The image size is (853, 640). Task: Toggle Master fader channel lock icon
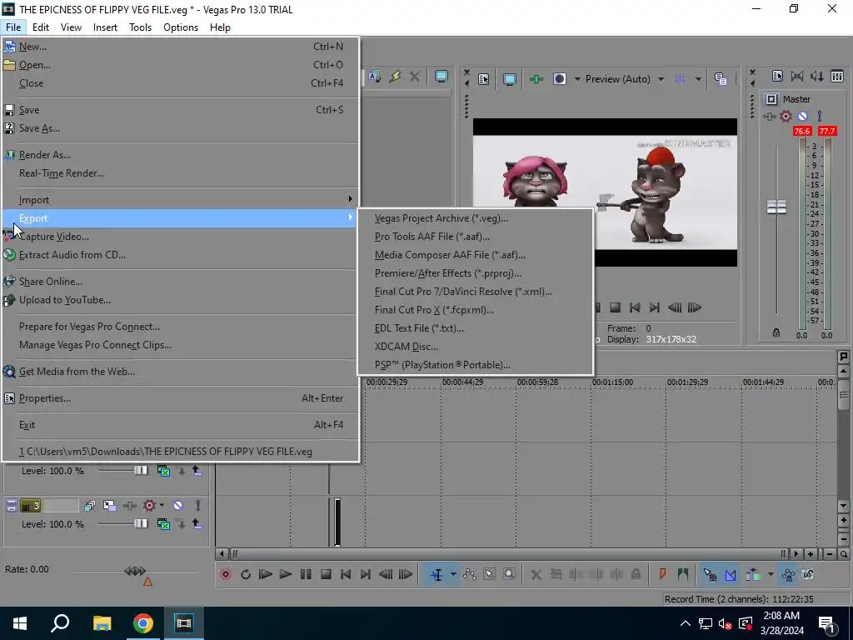click(x=776, y=332)
